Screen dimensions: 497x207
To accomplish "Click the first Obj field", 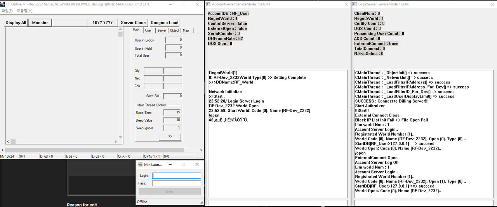I will 153,71.
